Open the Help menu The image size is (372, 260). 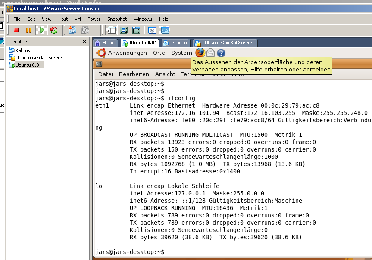tap(163, 19)
